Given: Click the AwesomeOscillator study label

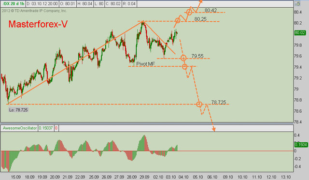Looking at the screenshot, I should (x=20, y=128).
